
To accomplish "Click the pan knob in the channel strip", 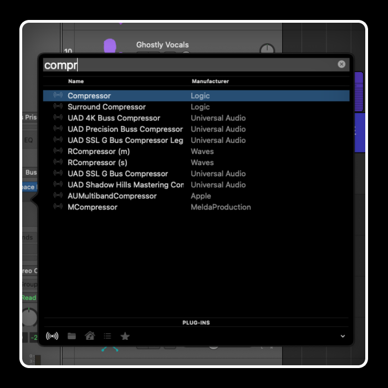I will click(x=29, y=317).
